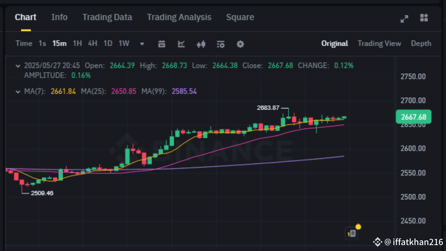Open the technical indicators chart icon
The image size is (446, 251).
point(181,44)
